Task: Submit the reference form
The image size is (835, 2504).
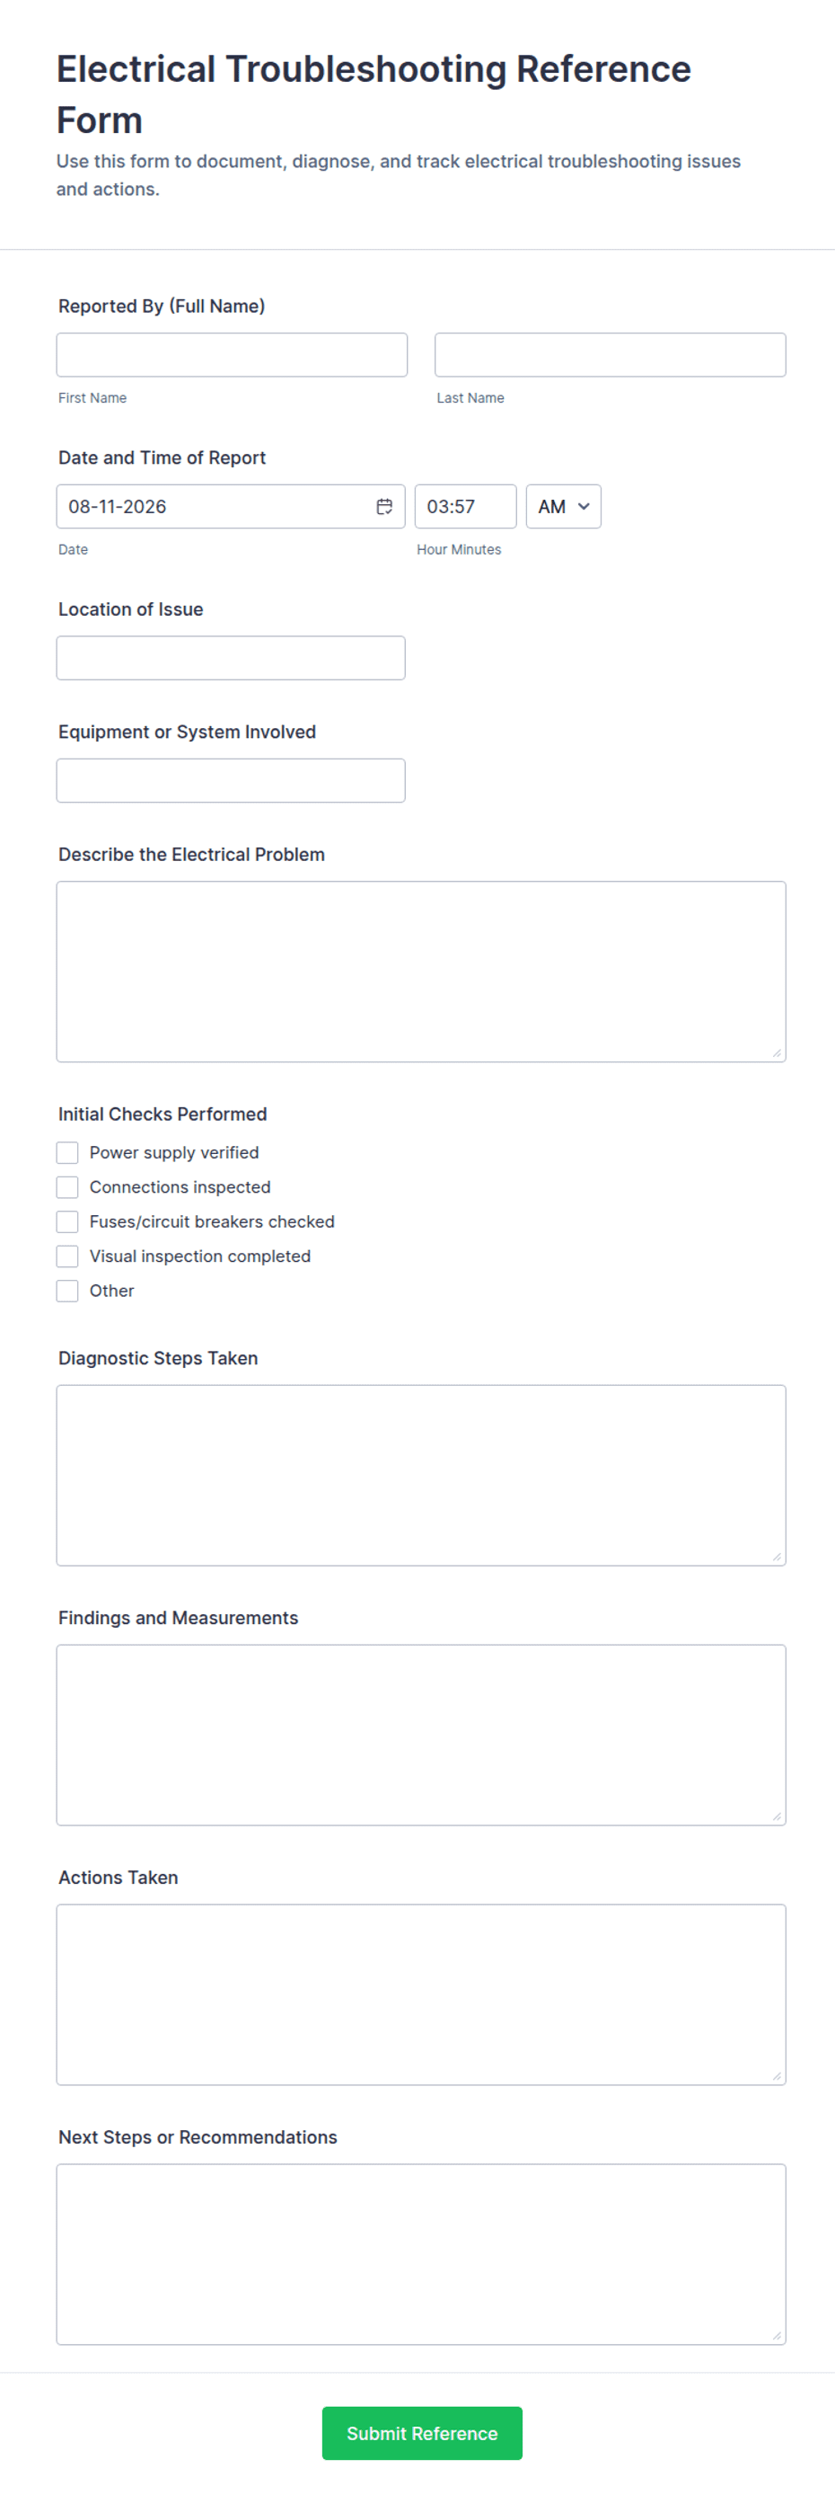Action: (x=421, y=2433)
